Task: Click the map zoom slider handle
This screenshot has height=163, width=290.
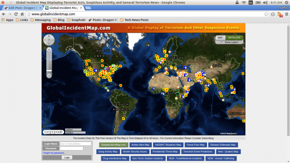Action: point(49,71)
